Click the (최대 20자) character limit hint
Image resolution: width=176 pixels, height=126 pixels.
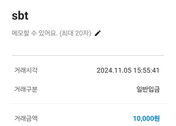[76, 33]
